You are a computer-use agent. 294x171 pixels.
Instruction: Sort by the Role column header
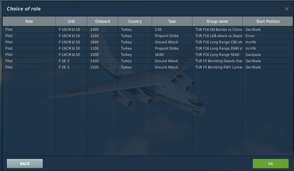pyautogui.click(x=29, y=22)
